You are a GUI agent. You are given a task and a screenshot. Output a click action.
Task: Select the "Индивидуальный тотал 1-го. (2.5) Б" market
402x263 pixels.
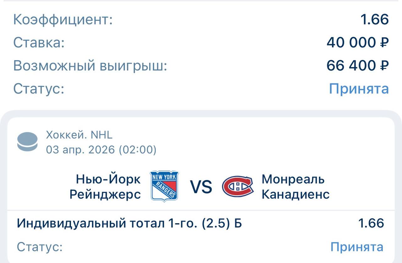pos(129,224)
